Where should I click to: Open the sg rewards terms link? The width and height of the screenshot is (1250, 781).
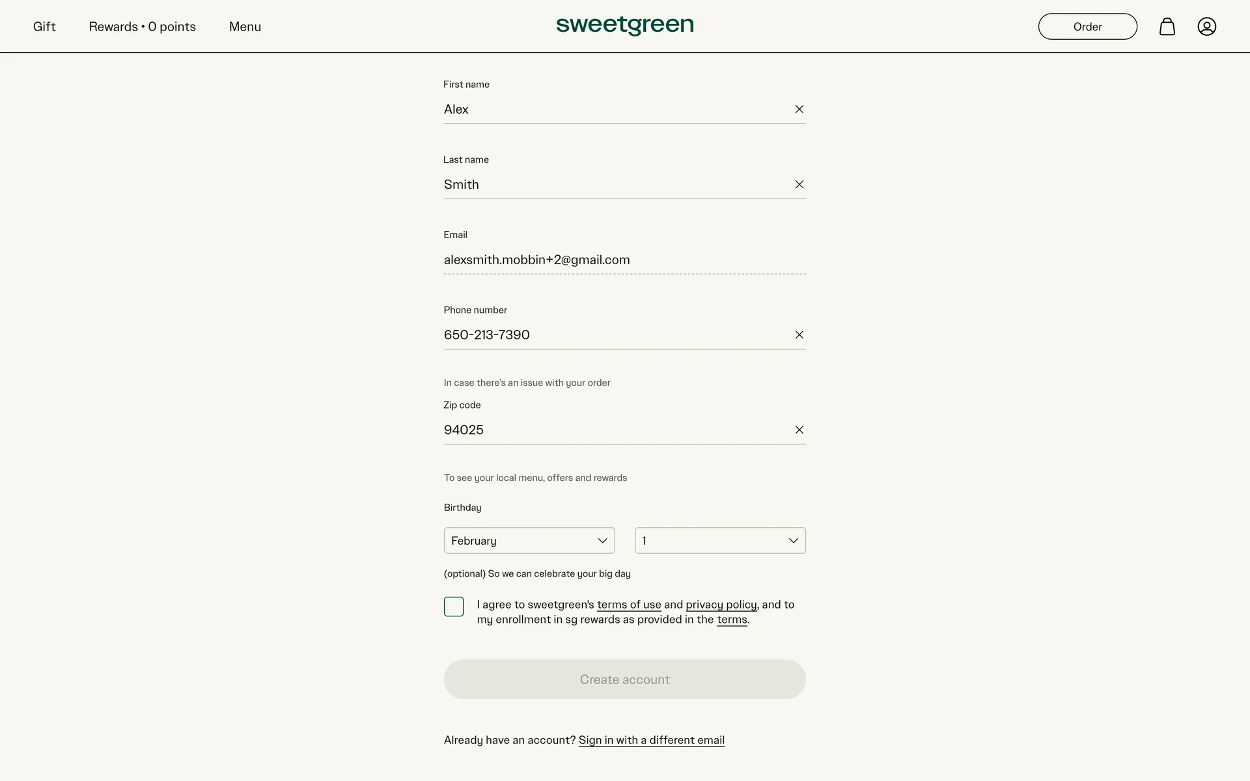[732, 620]
